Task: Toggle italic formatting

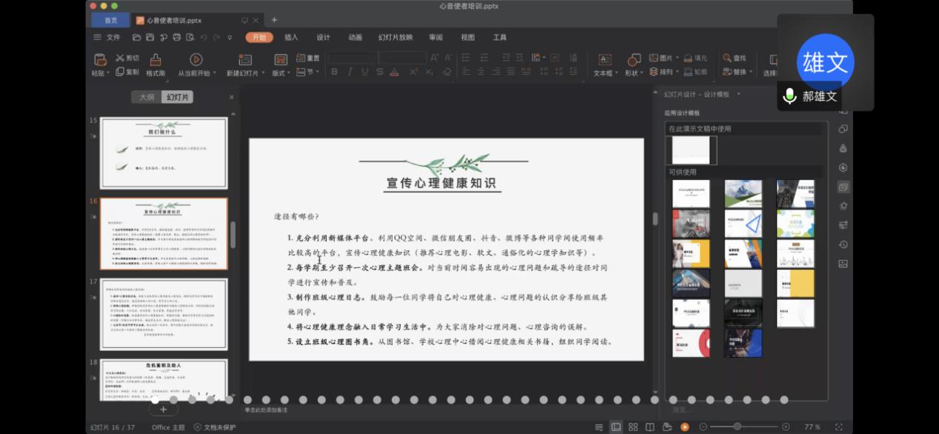Action: (x=350, y=72)
